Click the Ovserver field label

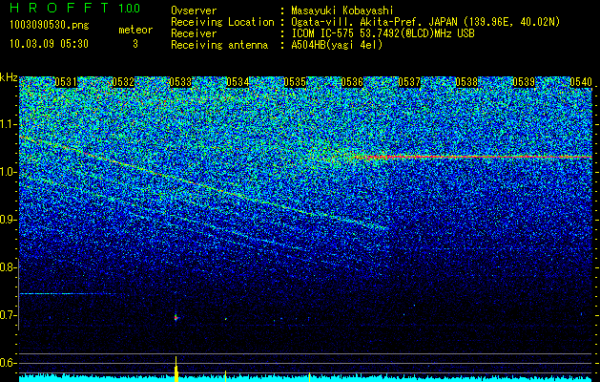(194, 11)
